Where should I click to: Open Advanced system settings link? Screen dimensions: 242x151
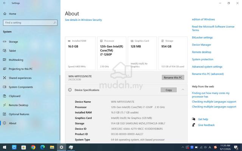[207, 67]
